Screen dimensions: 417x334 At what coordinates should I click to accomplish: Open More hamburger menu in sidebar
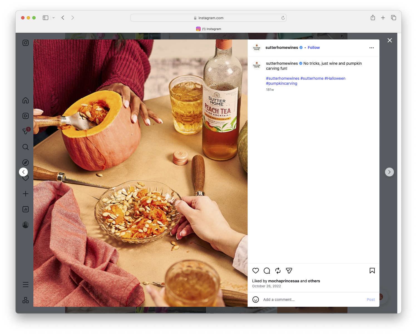[26, 285]
